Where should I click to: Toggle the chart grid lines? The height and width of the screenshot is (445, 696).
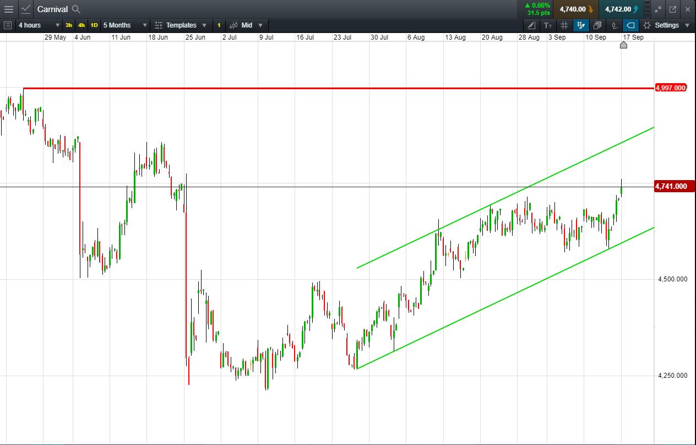564,25
